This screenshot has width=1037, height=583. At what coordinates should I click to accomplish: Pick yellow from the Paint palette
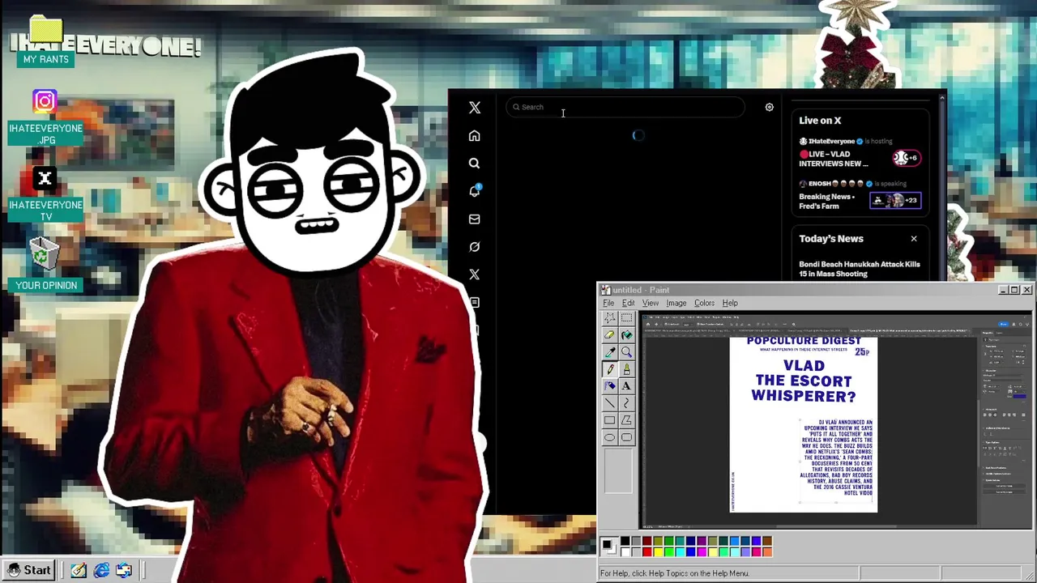point(658,552)
